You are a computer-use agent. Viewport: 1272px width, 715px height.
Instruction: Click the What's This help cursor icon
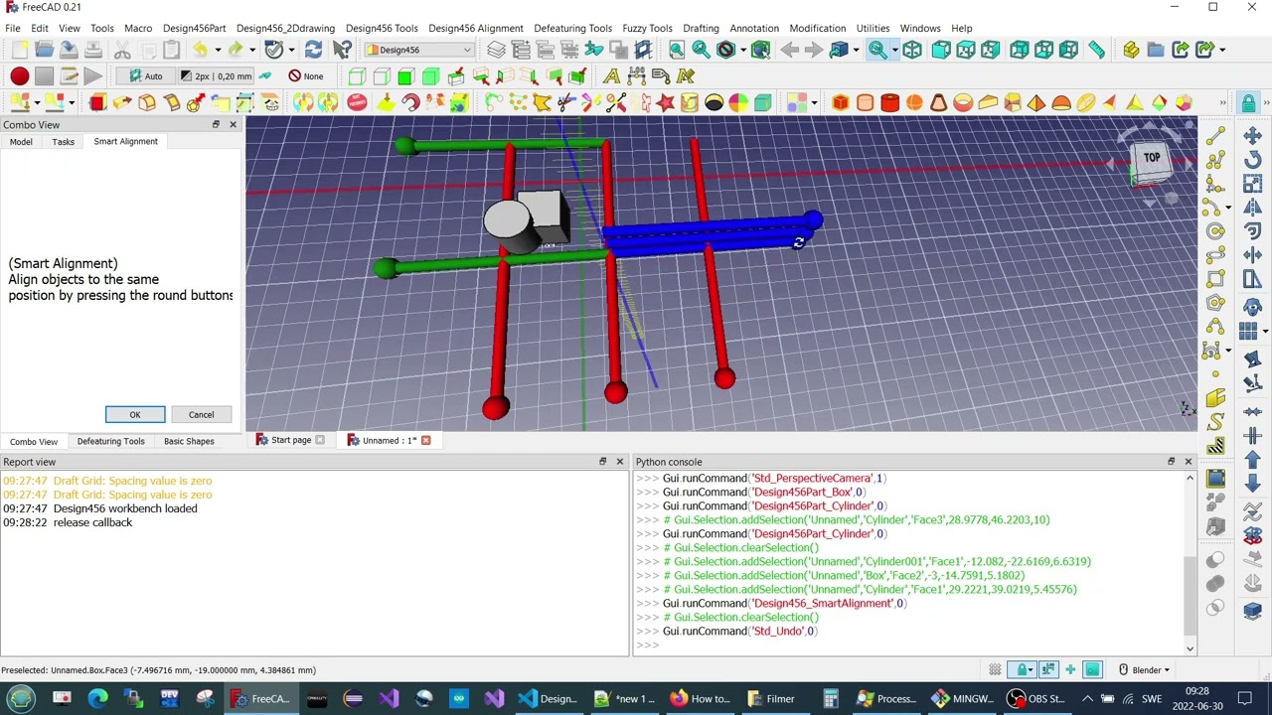pos(342,50)
